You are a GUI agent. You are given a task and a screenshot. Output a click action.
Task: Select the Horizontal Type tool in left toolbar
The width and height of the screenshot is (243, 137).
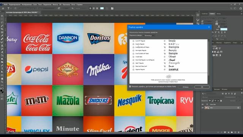coord(2,68)
